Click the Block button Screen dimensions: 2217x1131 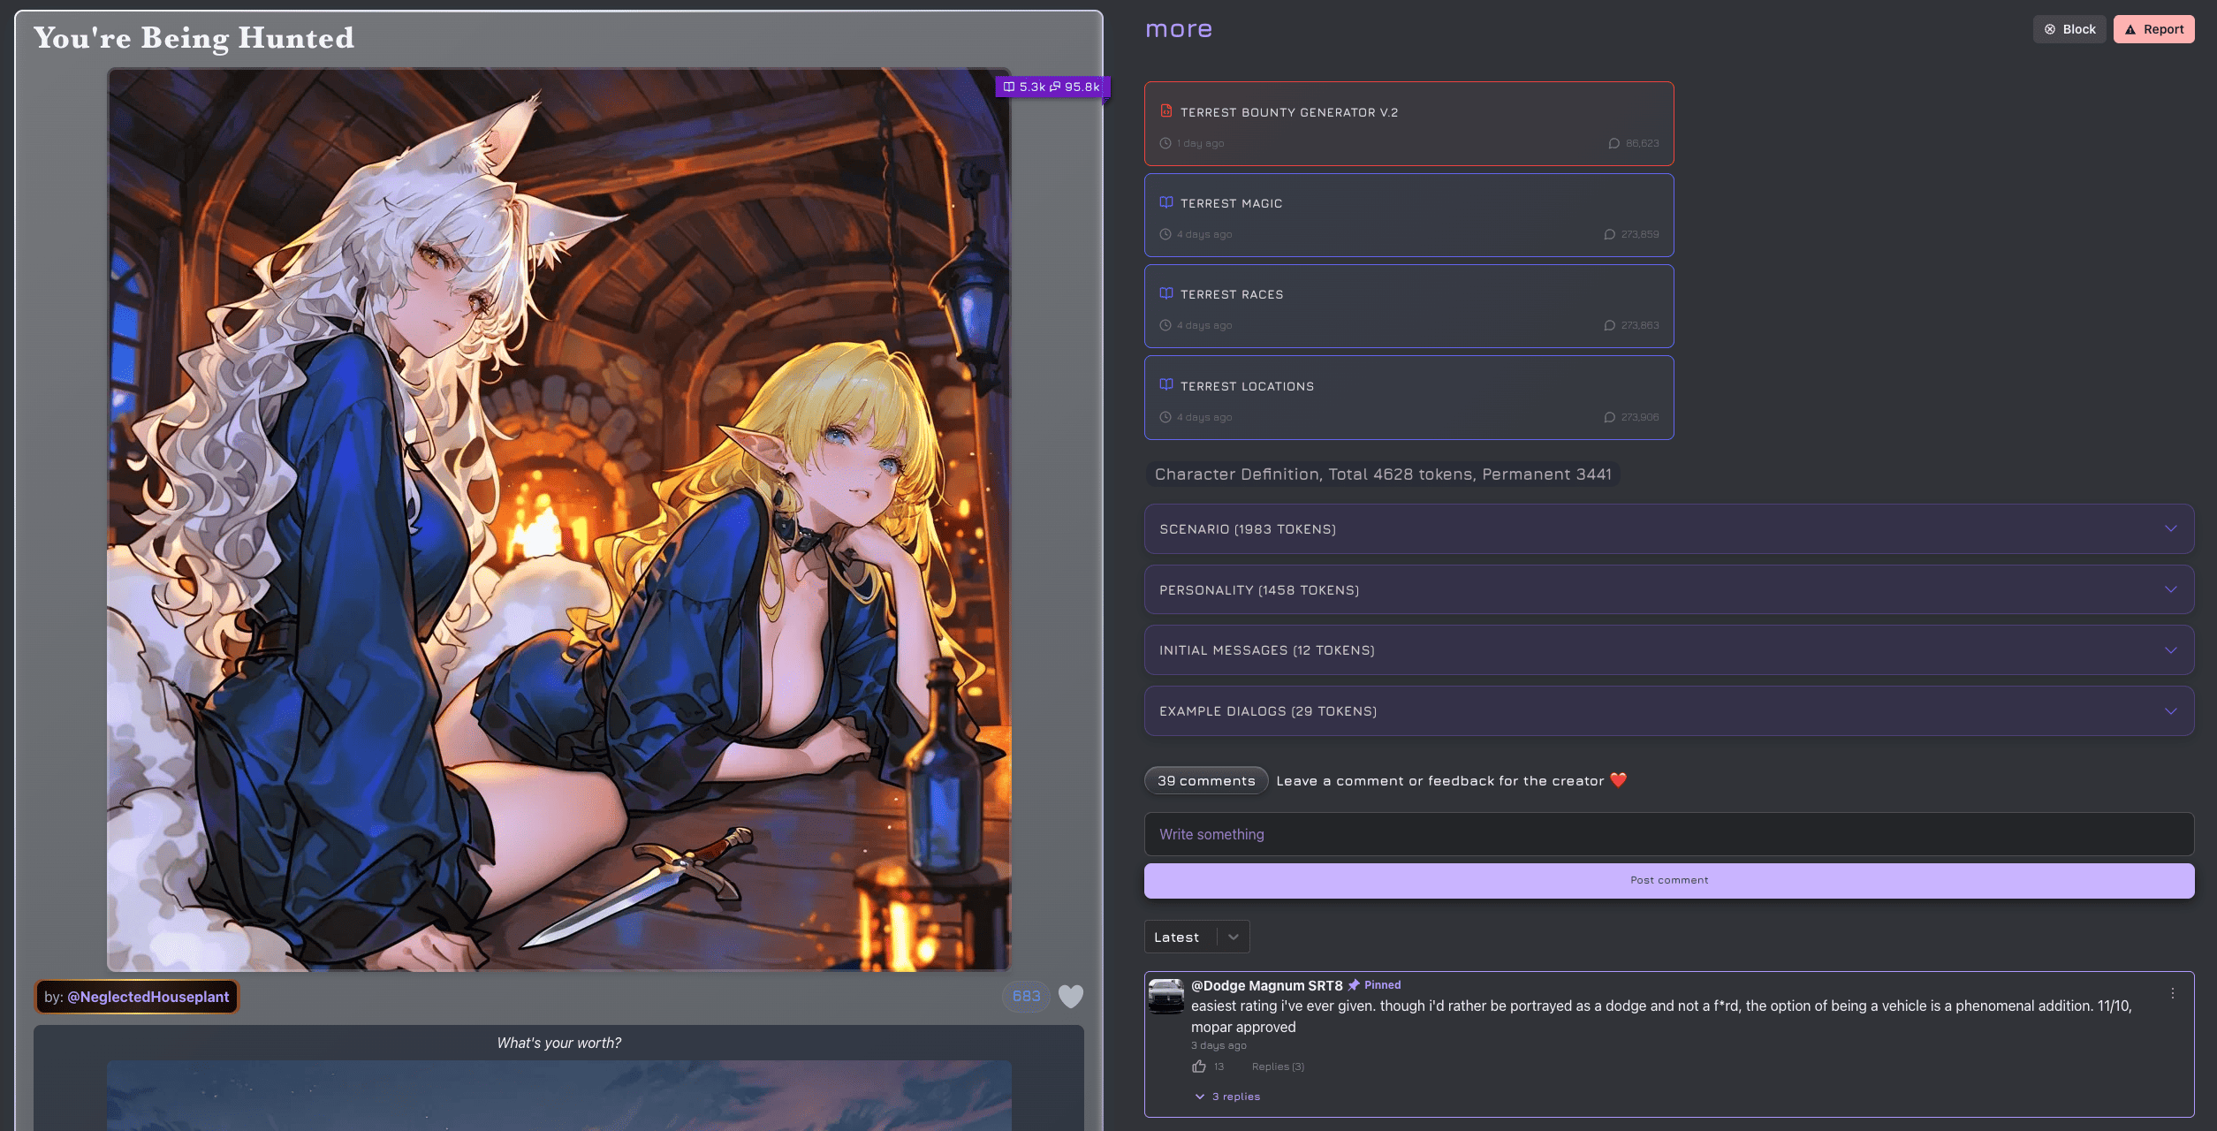(x=2069, y=29)
